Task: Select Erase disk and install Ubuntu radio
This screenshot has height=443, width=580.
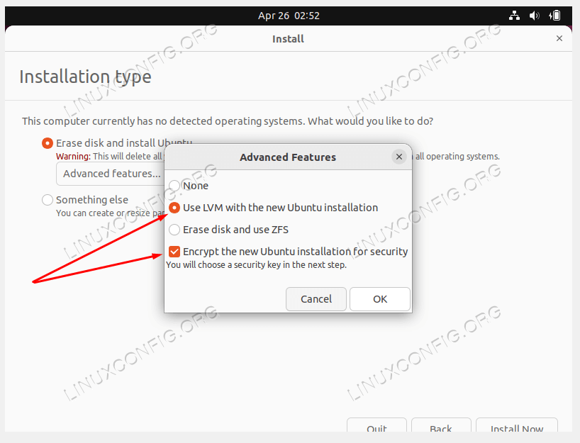Action: tap(48, 143)
